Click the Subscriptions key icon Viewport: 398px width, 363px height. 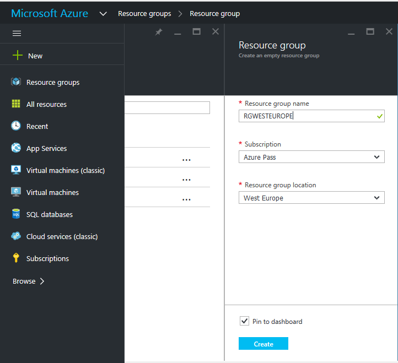[16, 258]
